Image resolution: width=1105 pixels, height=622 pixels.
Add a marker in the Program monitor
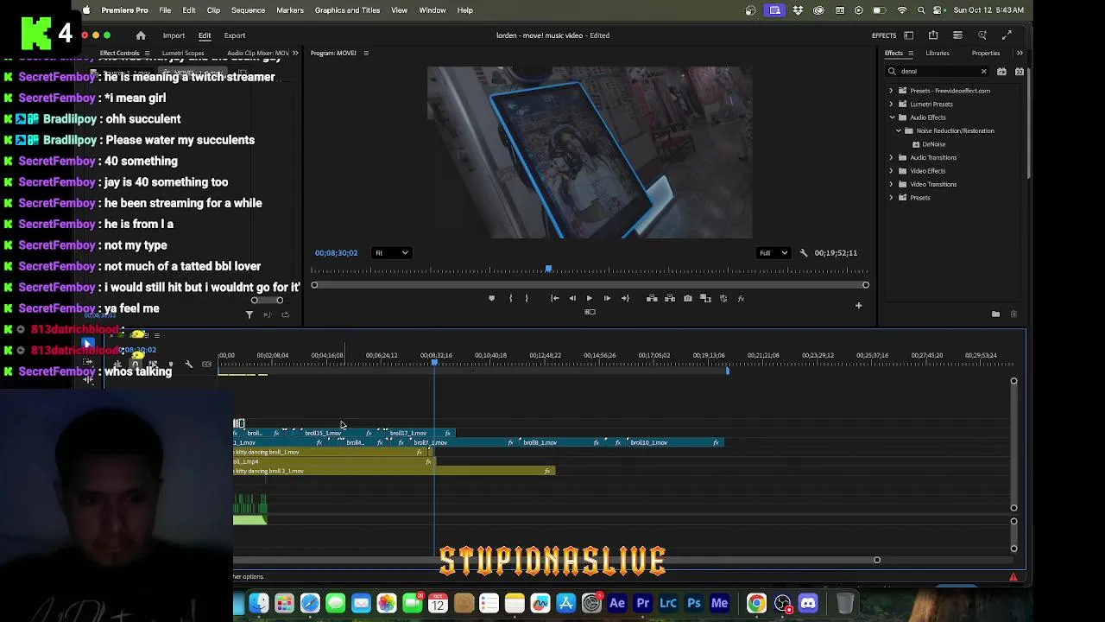pyautogui.click(x=491, y=298)
